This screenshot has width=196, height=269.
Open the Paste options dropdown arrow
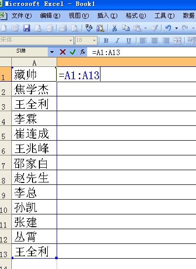click(x=145, y=28)
